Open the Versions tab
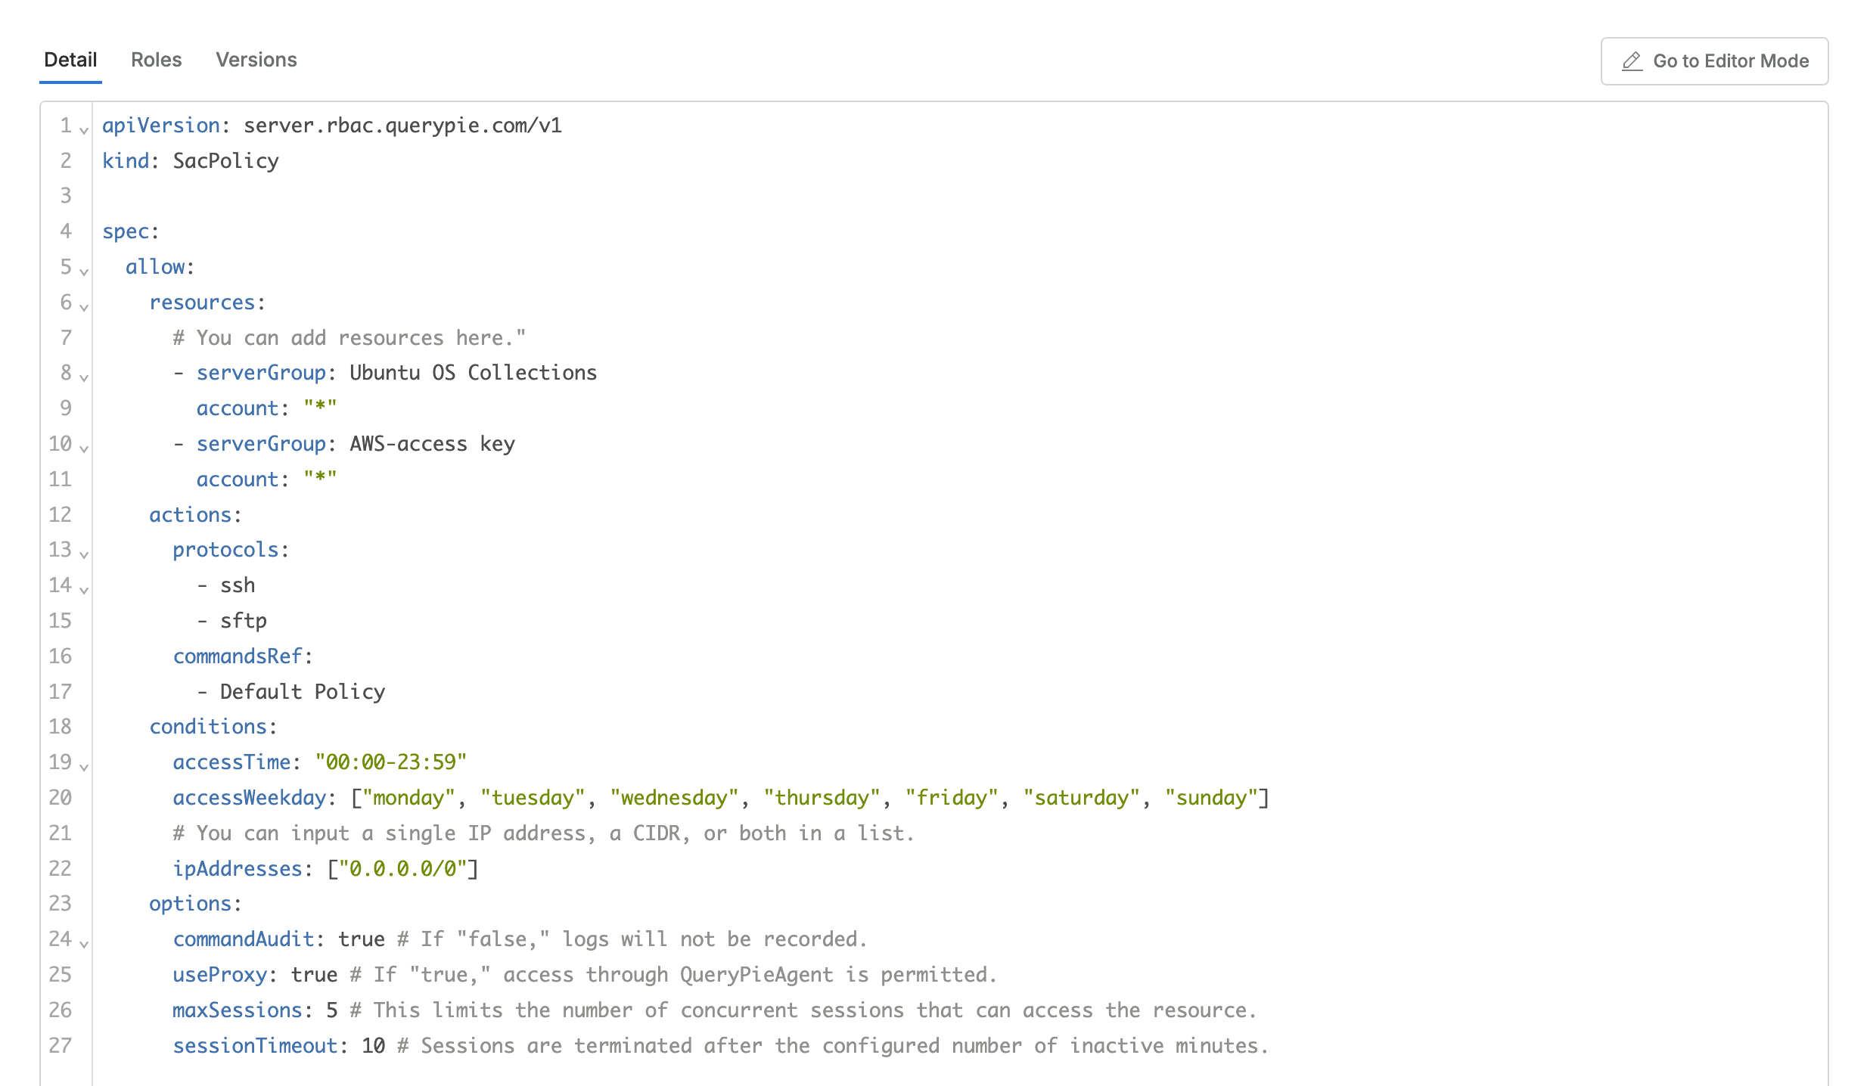Screen dimensions: 1870x1086 (256, 60)
